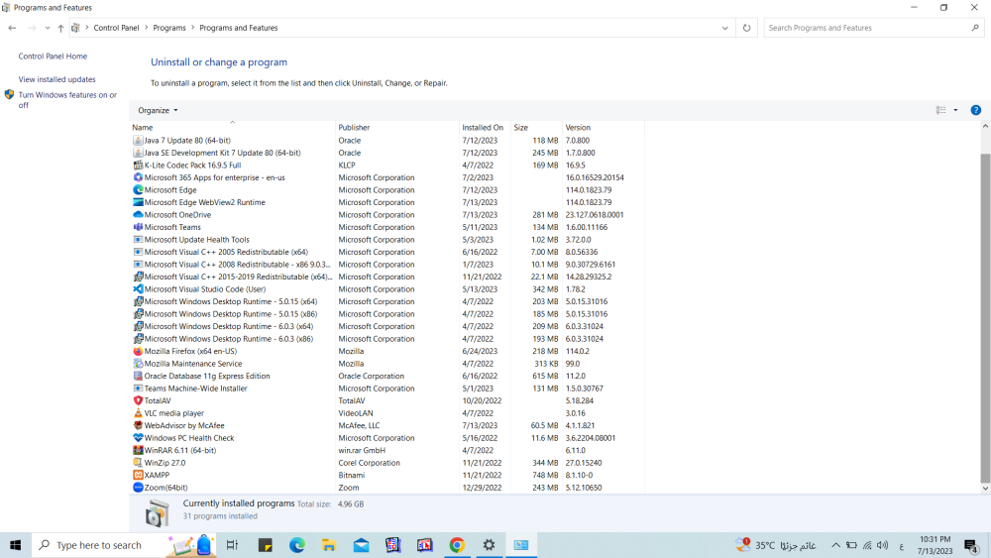
Task: Open File Explorer from the taskbar
Action: [329, 545]
